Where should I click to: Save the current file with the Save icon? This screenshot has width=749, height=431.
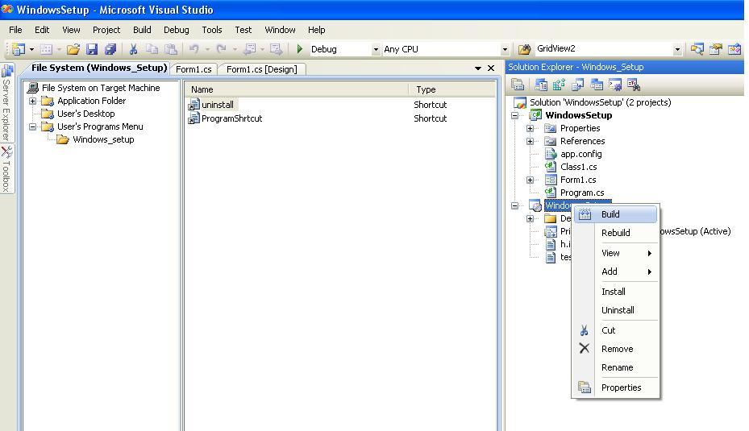pos(92,48)
